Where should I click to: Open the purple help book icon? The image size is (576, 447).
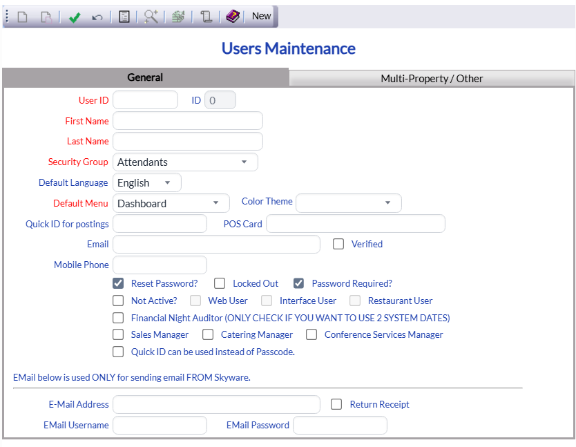(232, 16)
